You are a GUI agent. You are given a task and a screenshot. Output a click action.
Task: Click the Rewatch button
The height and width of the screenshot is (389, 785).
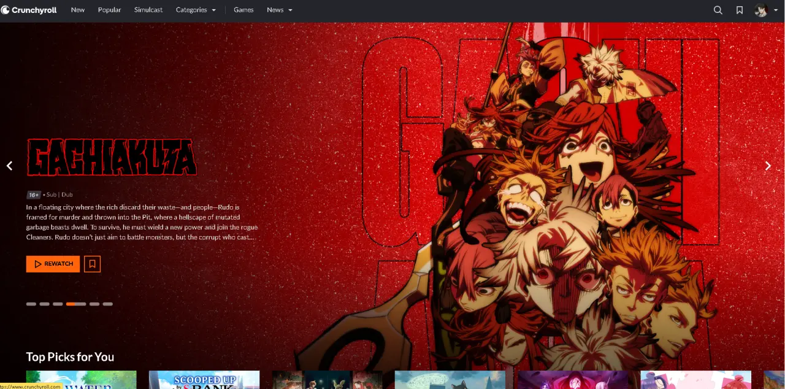(53, 264)
